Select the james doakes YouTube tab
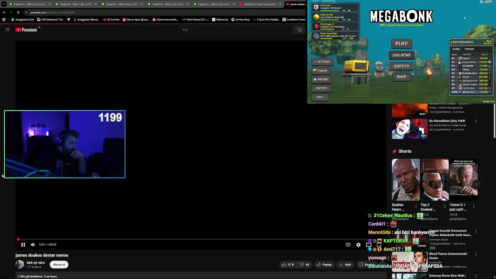This screenshot has height=279, width=496. click(x=295, y=4)
